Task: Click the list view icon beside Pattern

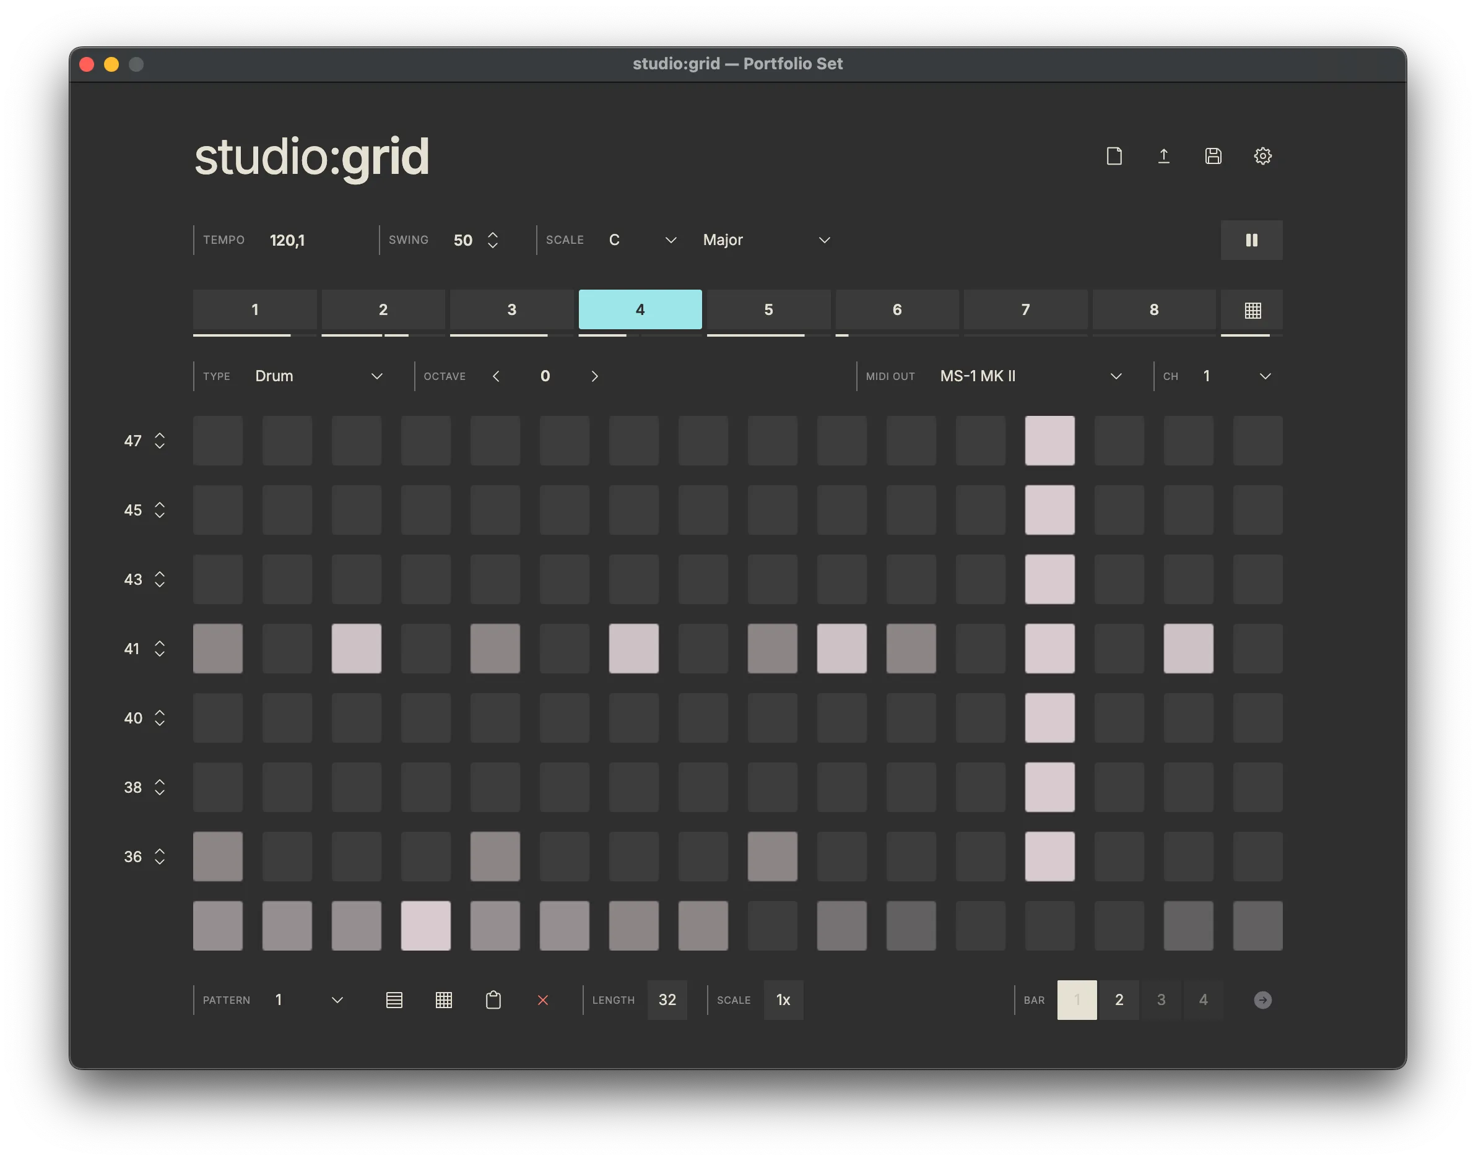Action: click(394, 1000)
